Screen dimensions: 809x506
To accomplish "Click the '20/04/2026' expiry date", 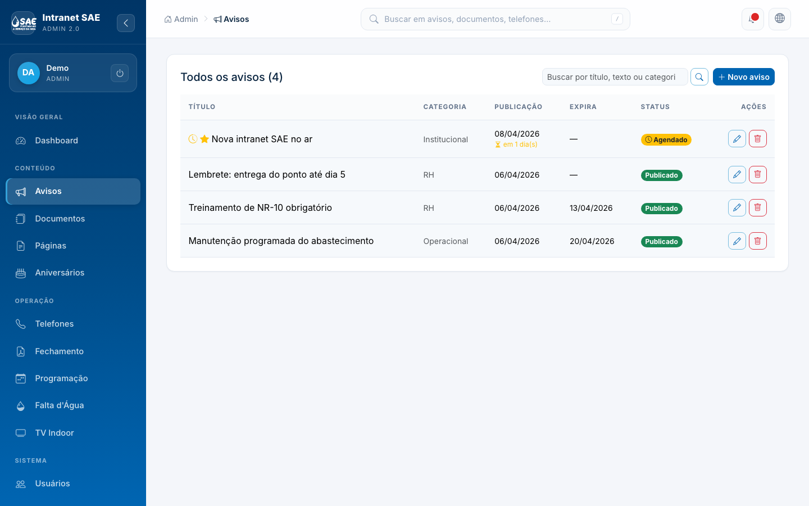I will (x=592, y=241).
